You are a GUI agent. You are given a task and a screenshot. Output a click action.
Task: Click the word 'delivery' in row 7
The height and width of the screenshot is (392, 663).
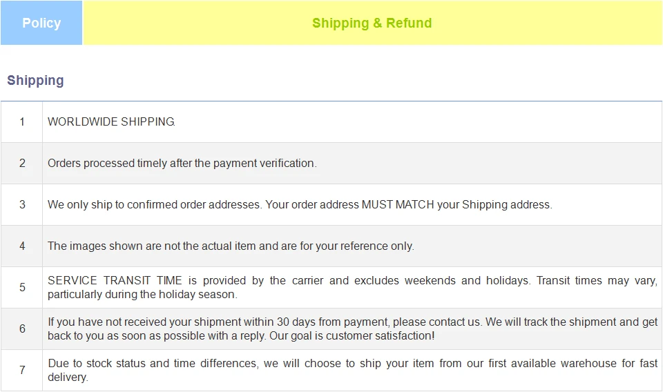[67, 378]
